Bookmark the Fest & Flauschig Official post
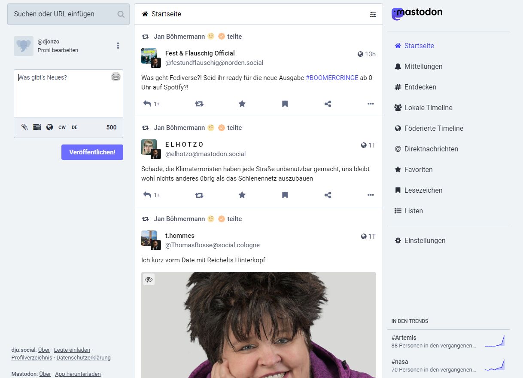523x378 pixels. click(x=285, y=104)
